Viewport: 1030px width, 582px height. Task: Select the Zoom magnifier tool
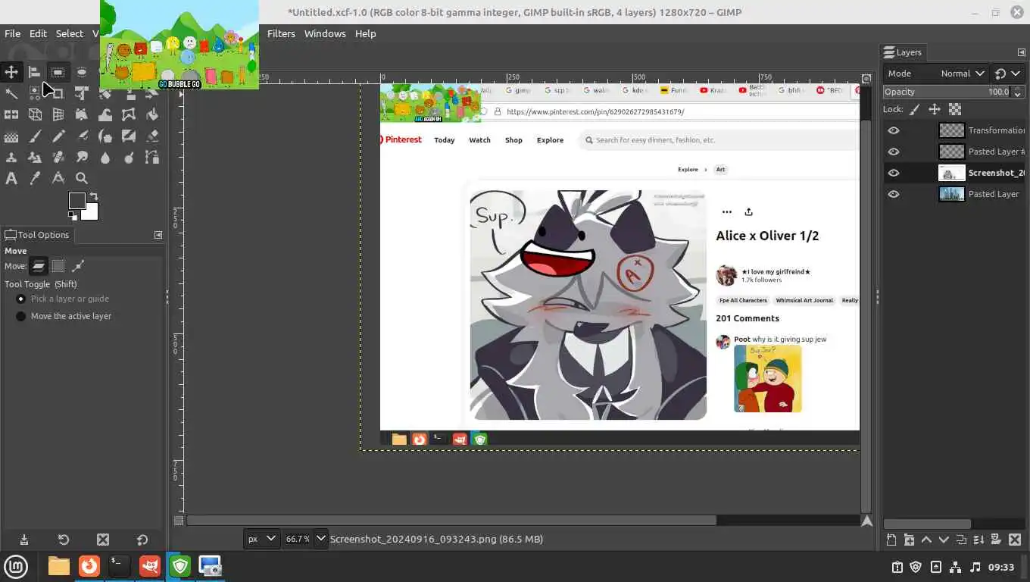click(x=82, y=179)
